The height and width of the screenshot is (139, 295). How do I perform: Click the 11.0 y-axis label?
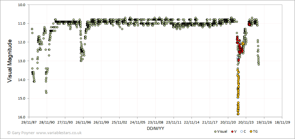coord(21,23)
